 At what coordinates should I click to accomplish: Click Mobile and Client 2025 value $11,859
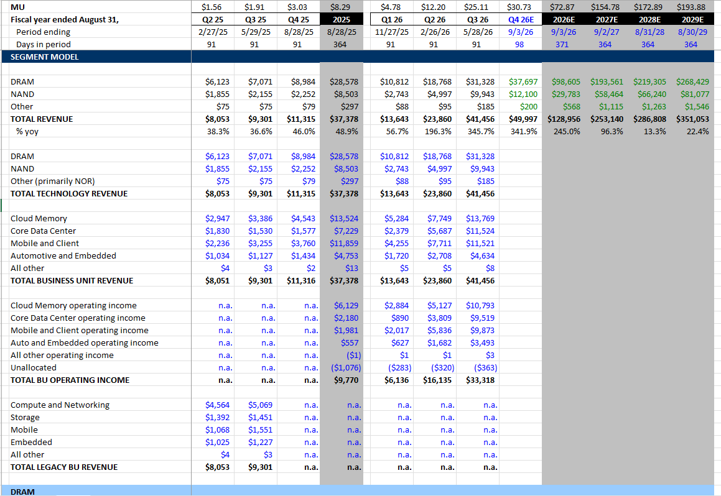pyautogui.click(x=344, y=244)
